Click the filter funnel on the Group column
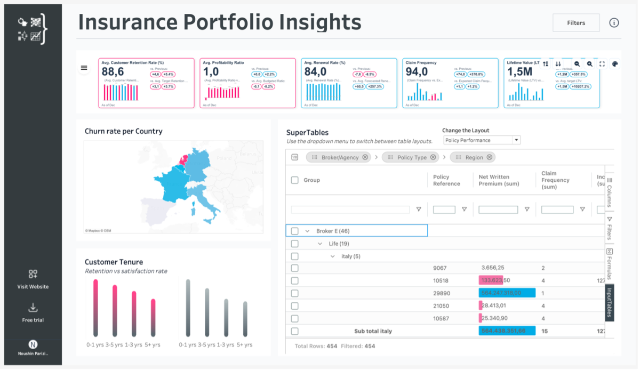640x370 pixels. 419,209
